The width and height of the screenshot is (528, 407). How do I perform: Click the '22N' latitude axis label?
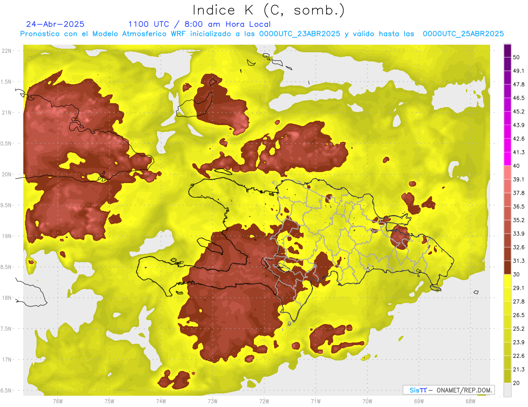click(7, 51)
